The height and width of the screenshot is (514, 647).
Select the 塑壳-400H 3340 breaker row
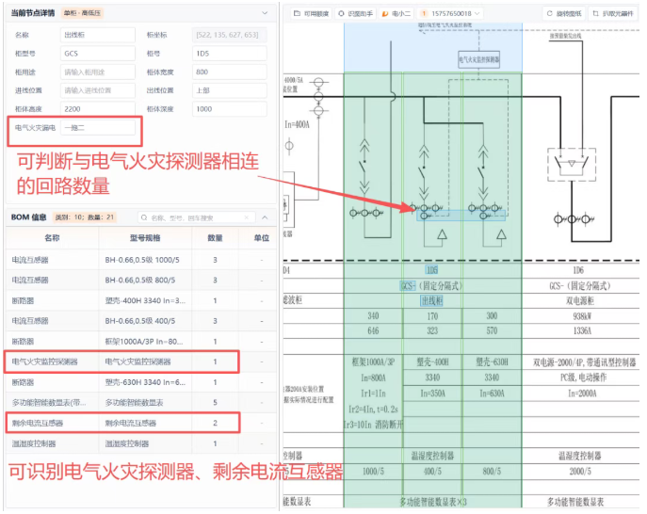(140, 300)
